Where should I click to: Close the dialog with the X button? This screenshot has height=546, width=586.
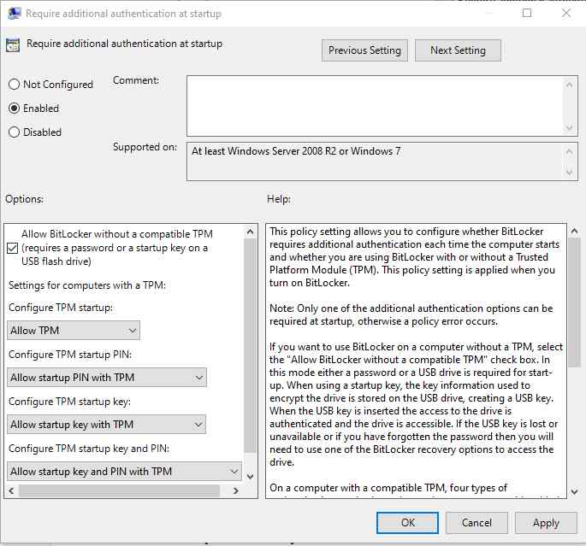coord(566,14)
